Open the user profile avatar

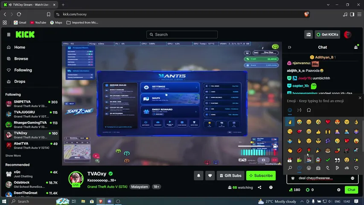(347, 35)
